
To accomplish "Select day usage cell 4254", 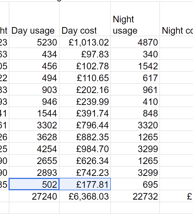I will [34, 149].
